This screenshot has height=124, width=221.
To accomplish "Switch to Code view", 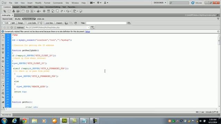I will coord(6,23).
